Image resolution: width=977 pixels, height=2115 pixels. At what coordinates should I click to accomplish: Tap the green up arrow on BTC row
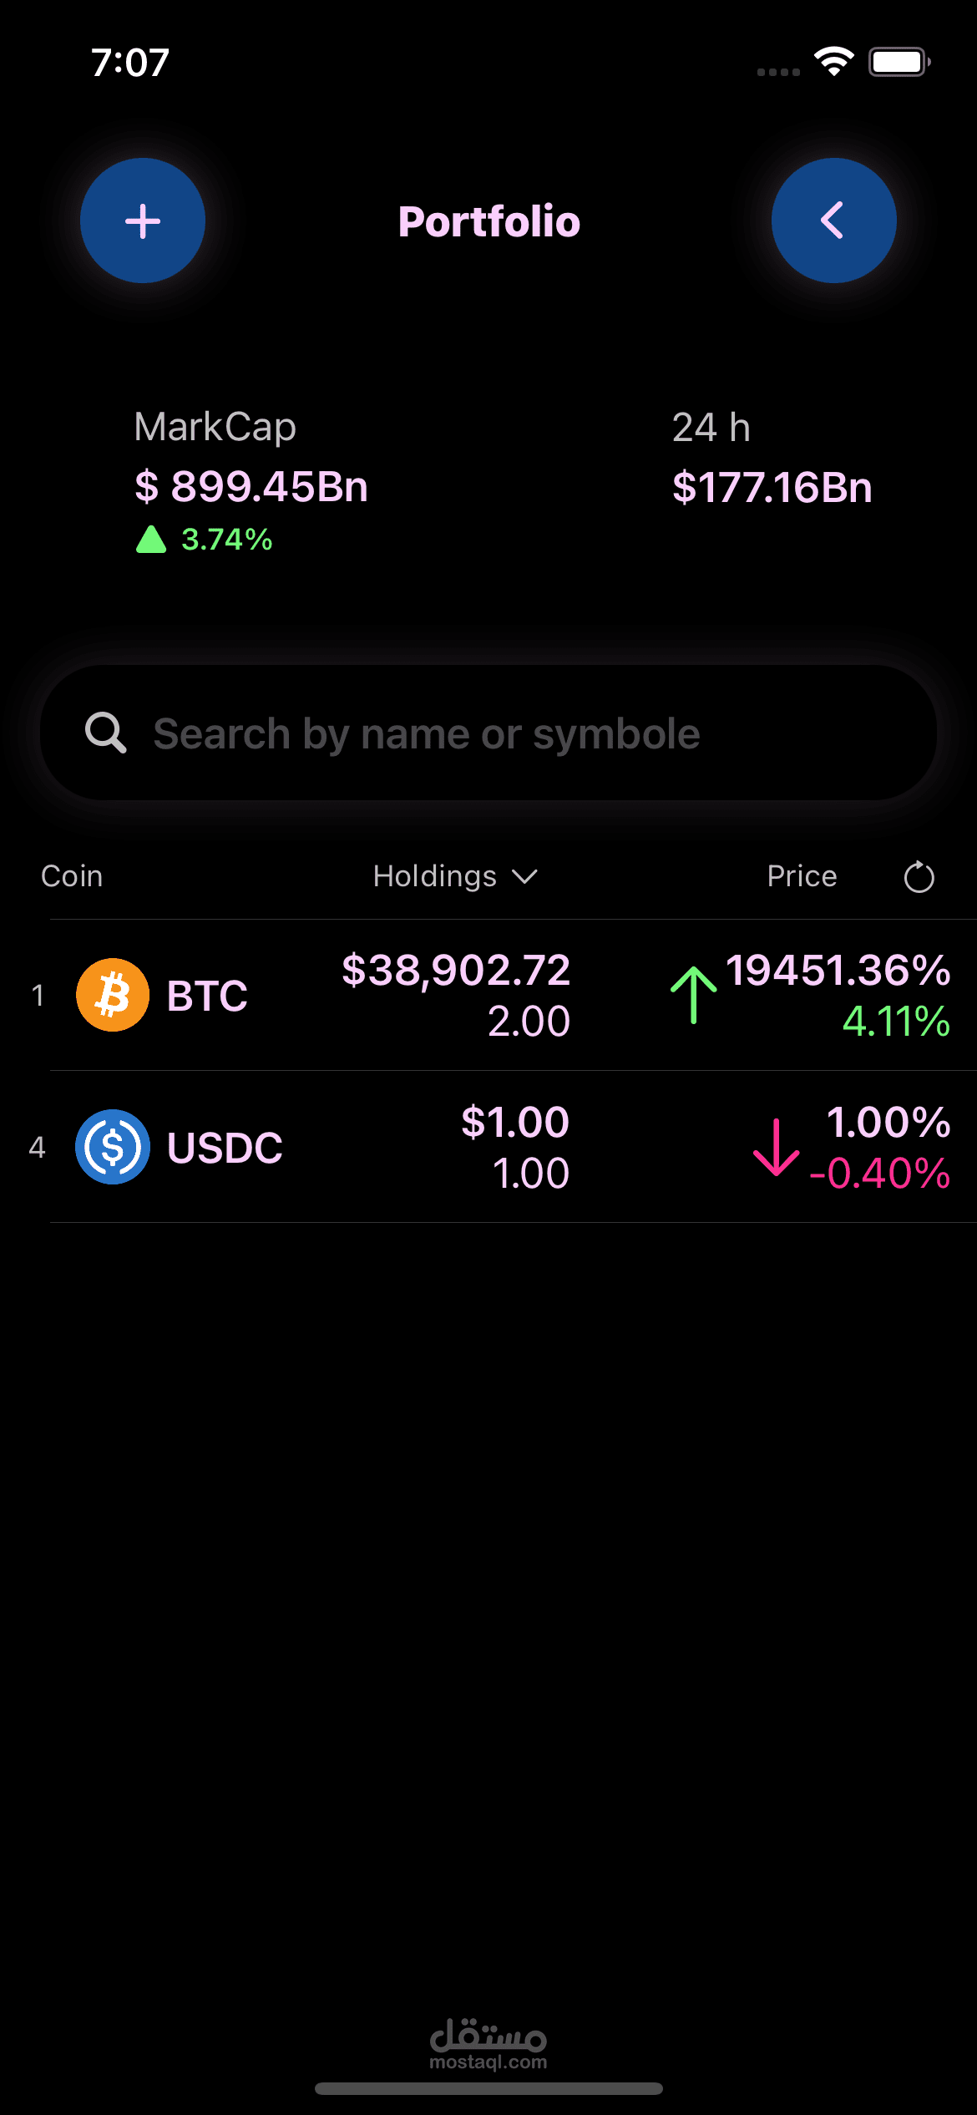(x=693, y=994)
